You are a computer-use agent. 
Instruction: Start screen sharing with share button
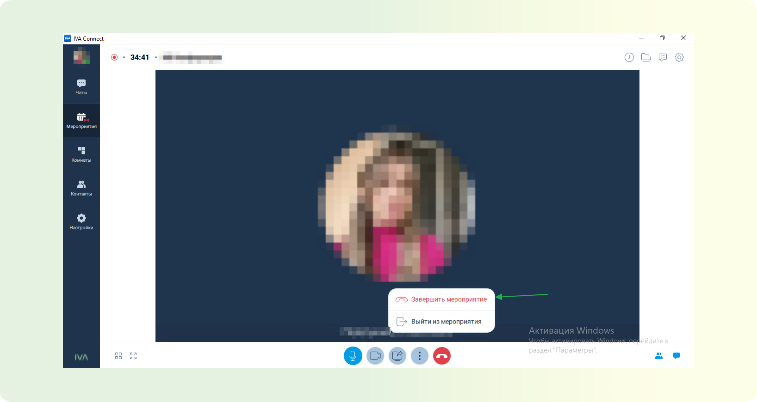click(397, 356)
